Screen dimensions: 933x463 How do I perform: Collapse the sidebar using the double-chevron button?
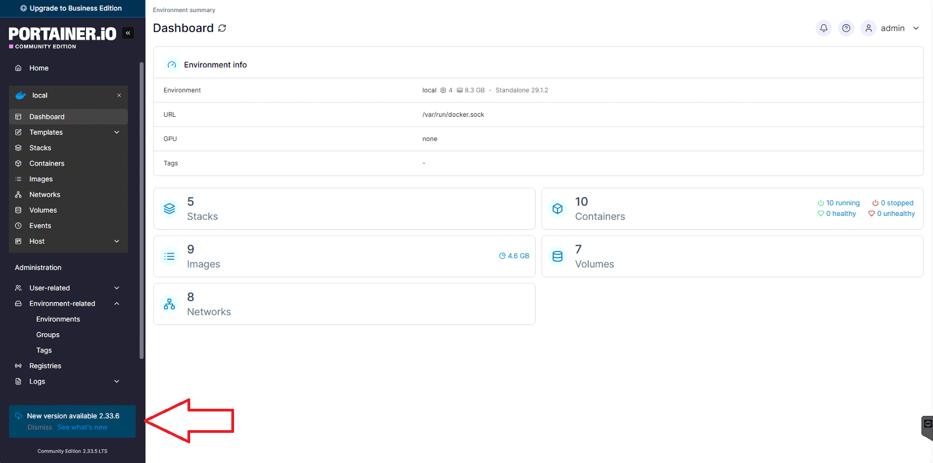click(x=128, y=33)
